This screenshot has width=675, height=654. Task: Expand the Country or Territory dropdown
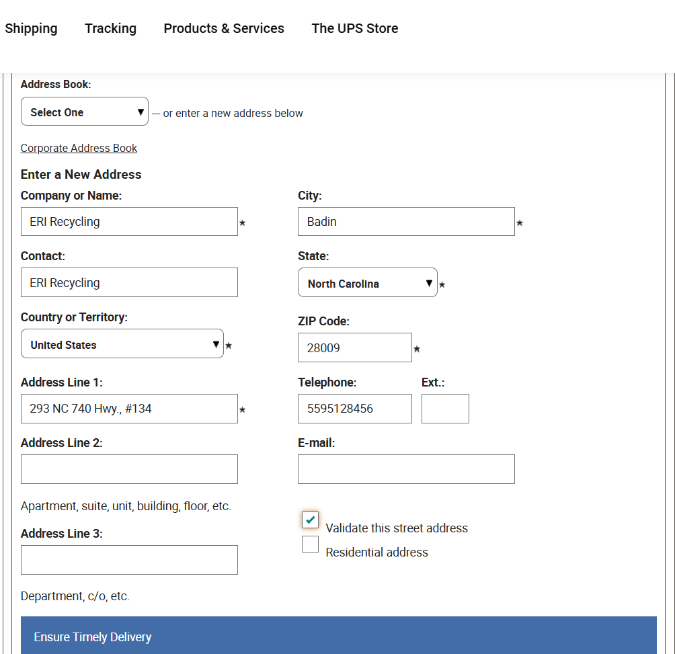[x=122, y=344]
